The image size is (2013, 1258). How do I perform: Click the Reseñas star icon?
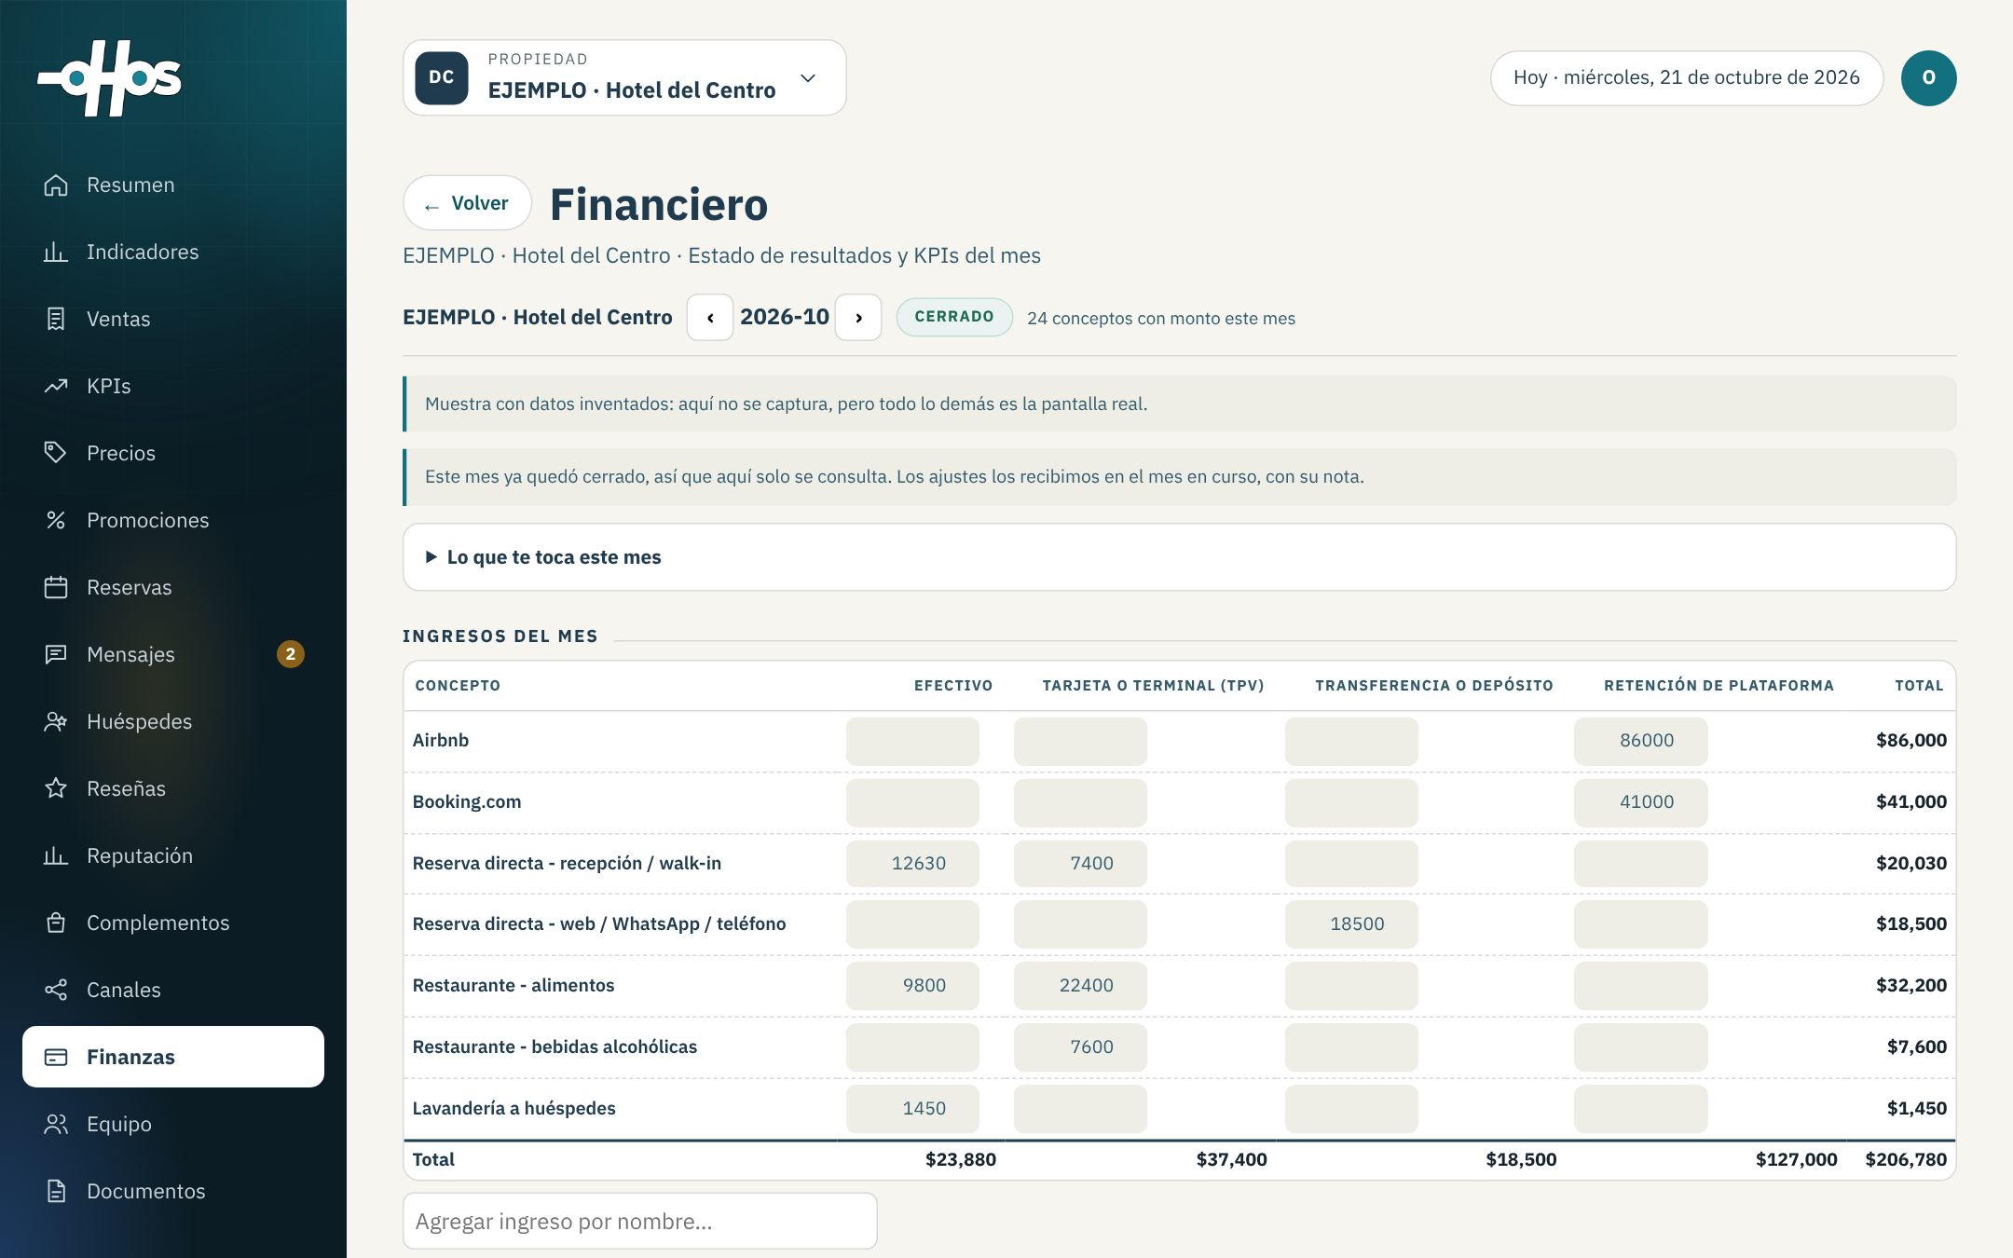pyautogui.click(x=56, y=788)
